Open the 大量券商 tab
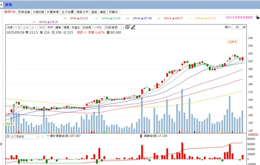 53,12
